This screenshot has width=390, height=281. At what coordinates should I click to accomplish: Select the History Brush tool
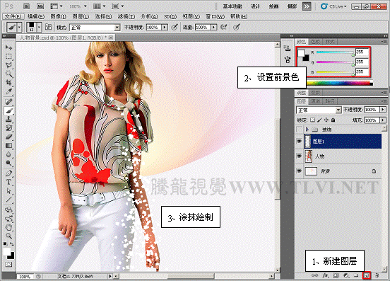tap(8, 128)
